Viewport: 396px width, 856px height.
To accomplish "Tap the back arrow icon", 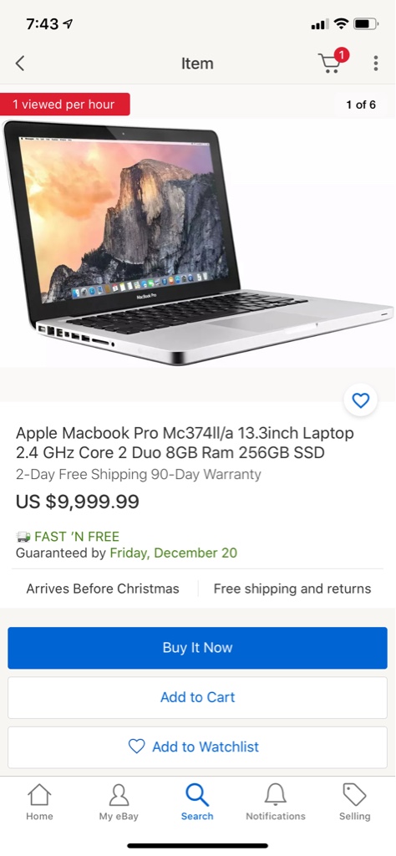I will click(20, 64).
